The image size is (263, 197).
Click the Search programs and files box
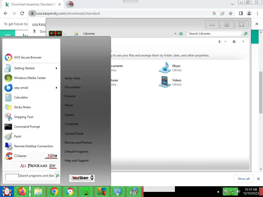[31, 178]
